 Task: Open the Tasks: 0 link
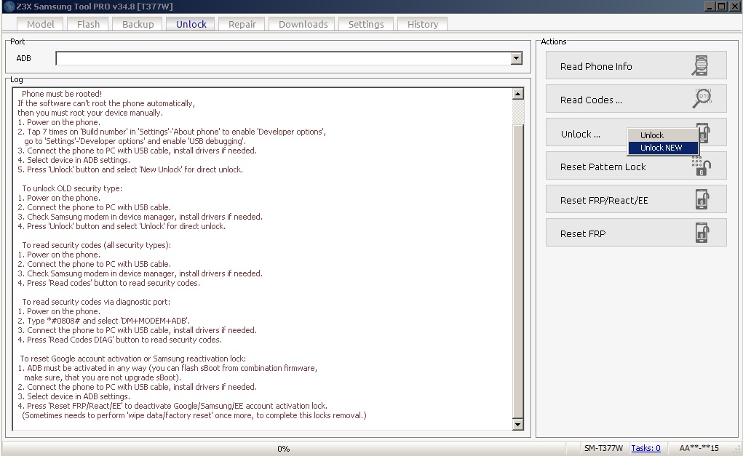pyautogui.click(x=645, y=448)
